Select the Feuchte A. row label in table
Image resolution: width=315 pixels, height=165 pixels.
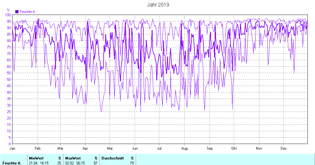point(12,163)
